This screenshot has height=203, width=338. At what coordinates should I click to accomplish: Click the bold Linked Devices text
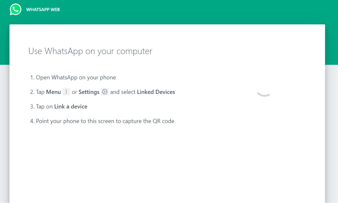156,92
